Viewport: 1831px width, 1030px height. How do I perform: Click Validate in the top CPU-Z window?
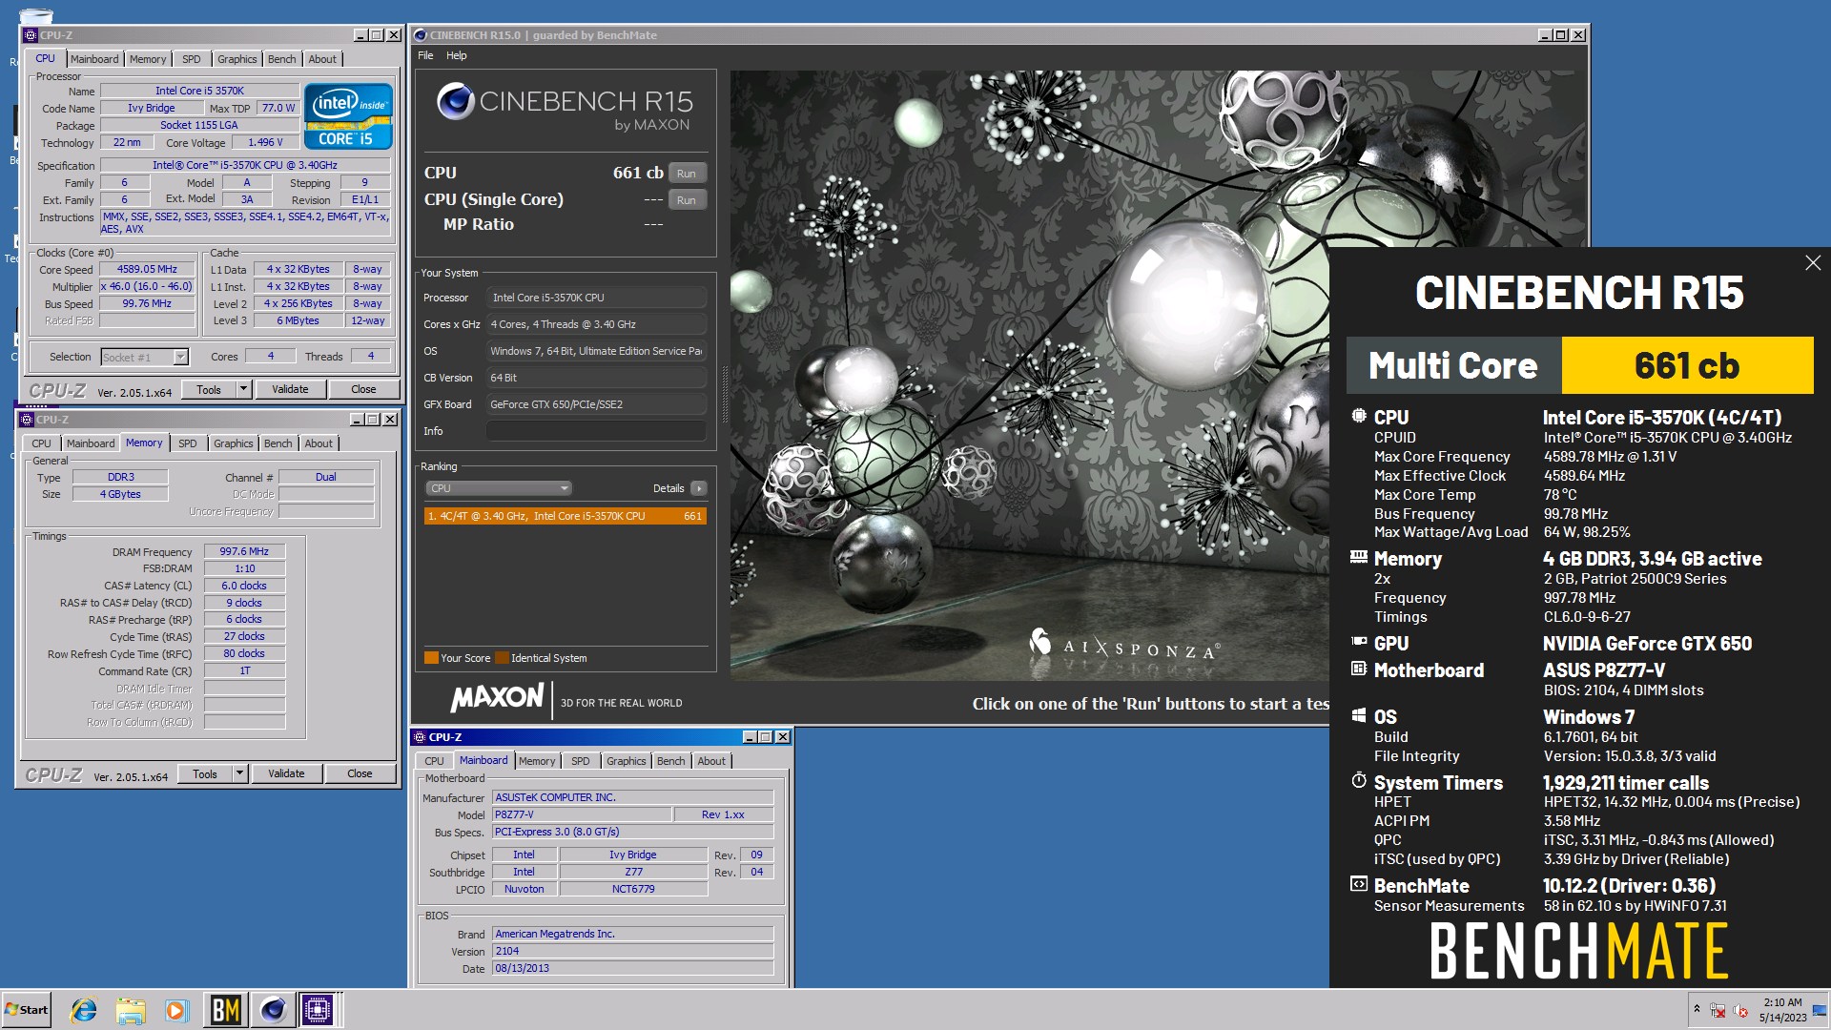pyautogui.click(x=290, y=389)
